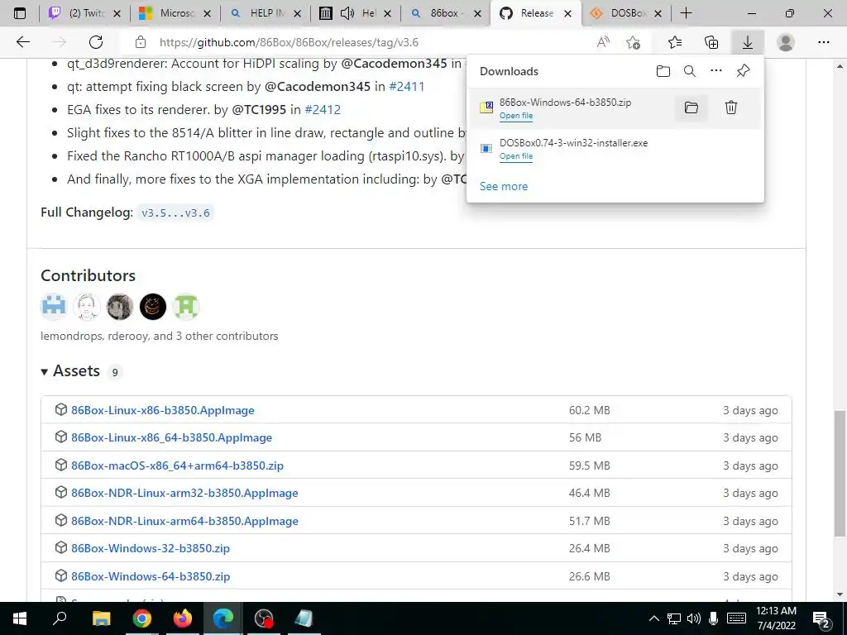View the first contributor's pixel avatar
Viewport: 847px width, 635px height.
click(54, 307)
